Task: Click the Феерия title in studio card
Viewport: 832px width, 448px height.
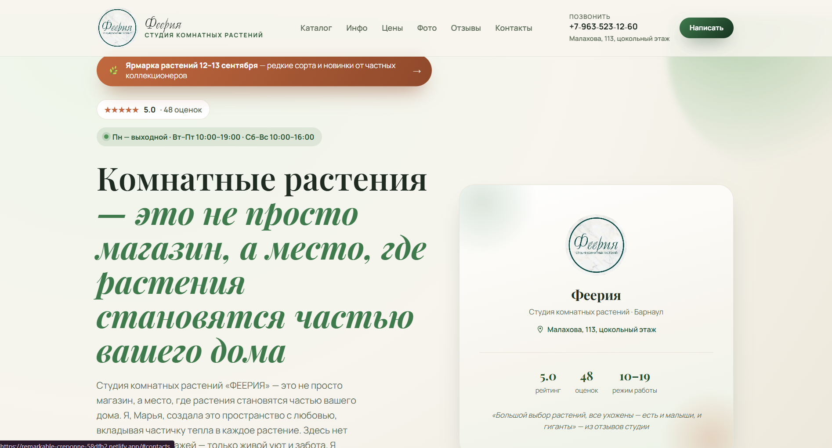Action: 596,295
